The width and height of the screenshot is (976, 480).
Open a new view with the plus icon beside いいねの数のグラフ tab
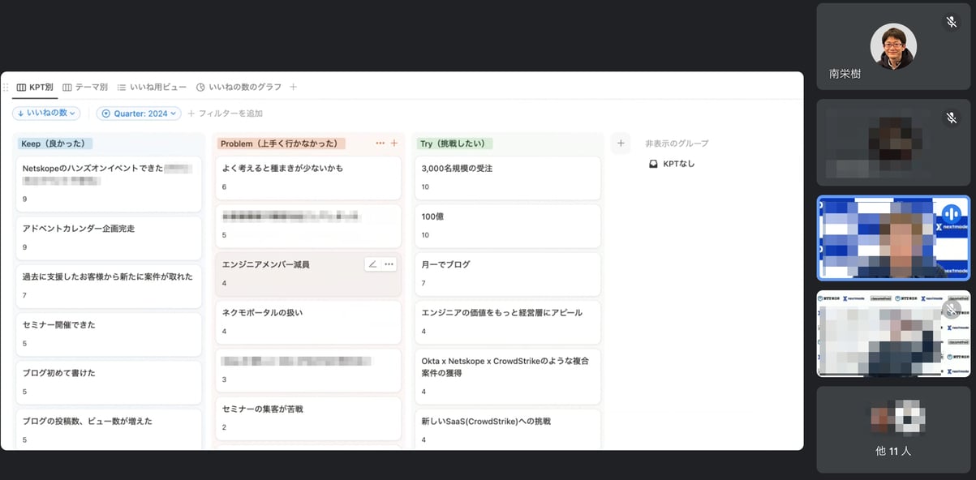click(x=293, y=86)
